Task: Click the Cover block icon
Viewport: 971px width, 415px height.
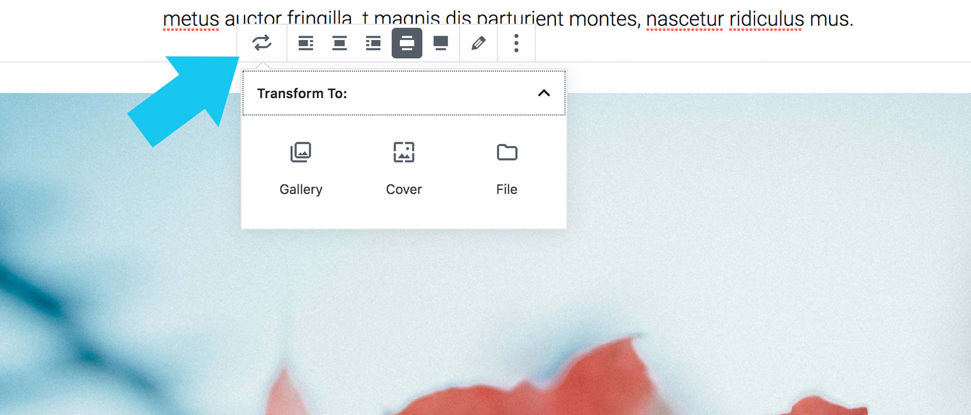Action: 404,152
